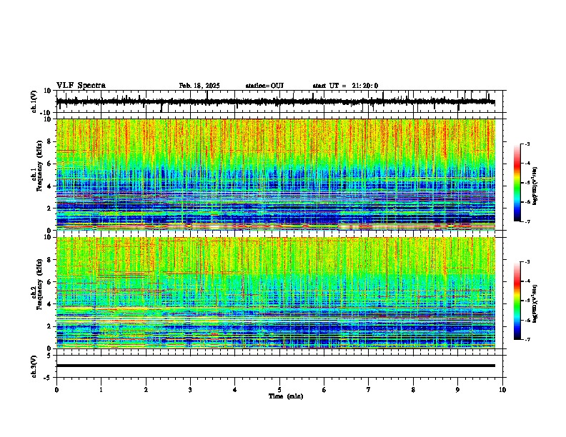Image resolution: width=566 pixels, height=437 pixels.
Task: Click the ch.1 spectrogram color scale bar
Action: (x=517, y=183)
